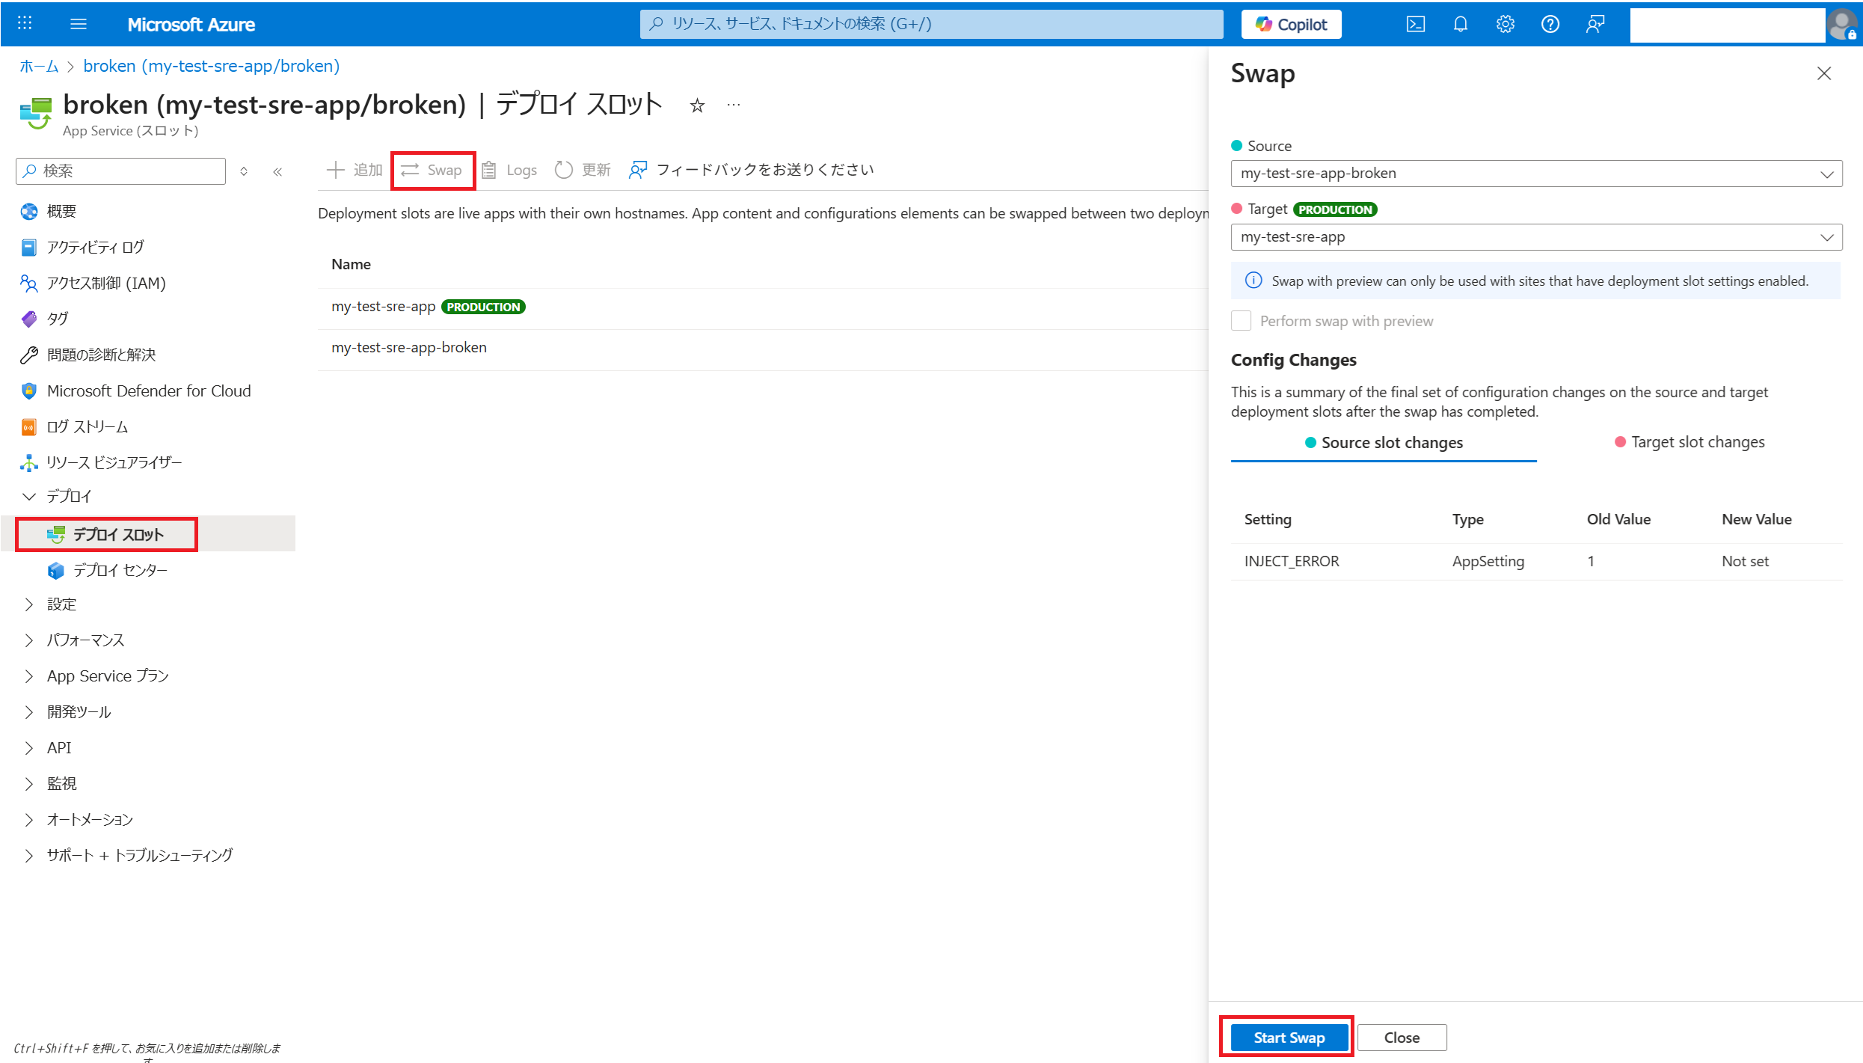Open the portal hamburger menu
This screenshot has height=1063, width=1863.
[79, 24]
